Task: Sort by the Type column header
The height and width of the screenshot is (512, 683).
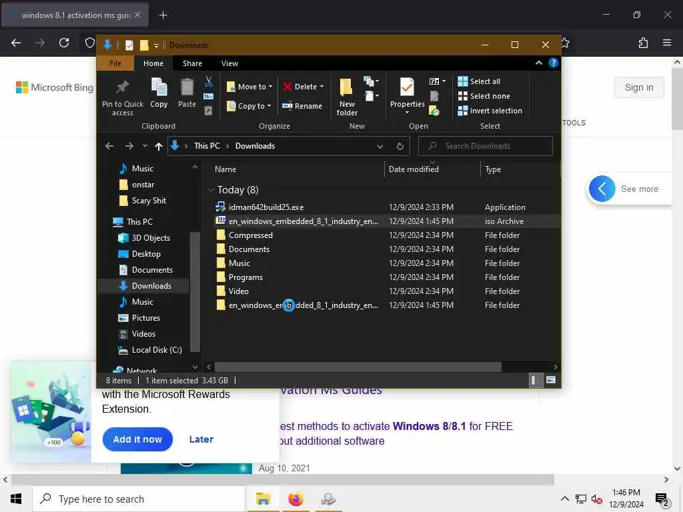Action: tap(493, 169)
